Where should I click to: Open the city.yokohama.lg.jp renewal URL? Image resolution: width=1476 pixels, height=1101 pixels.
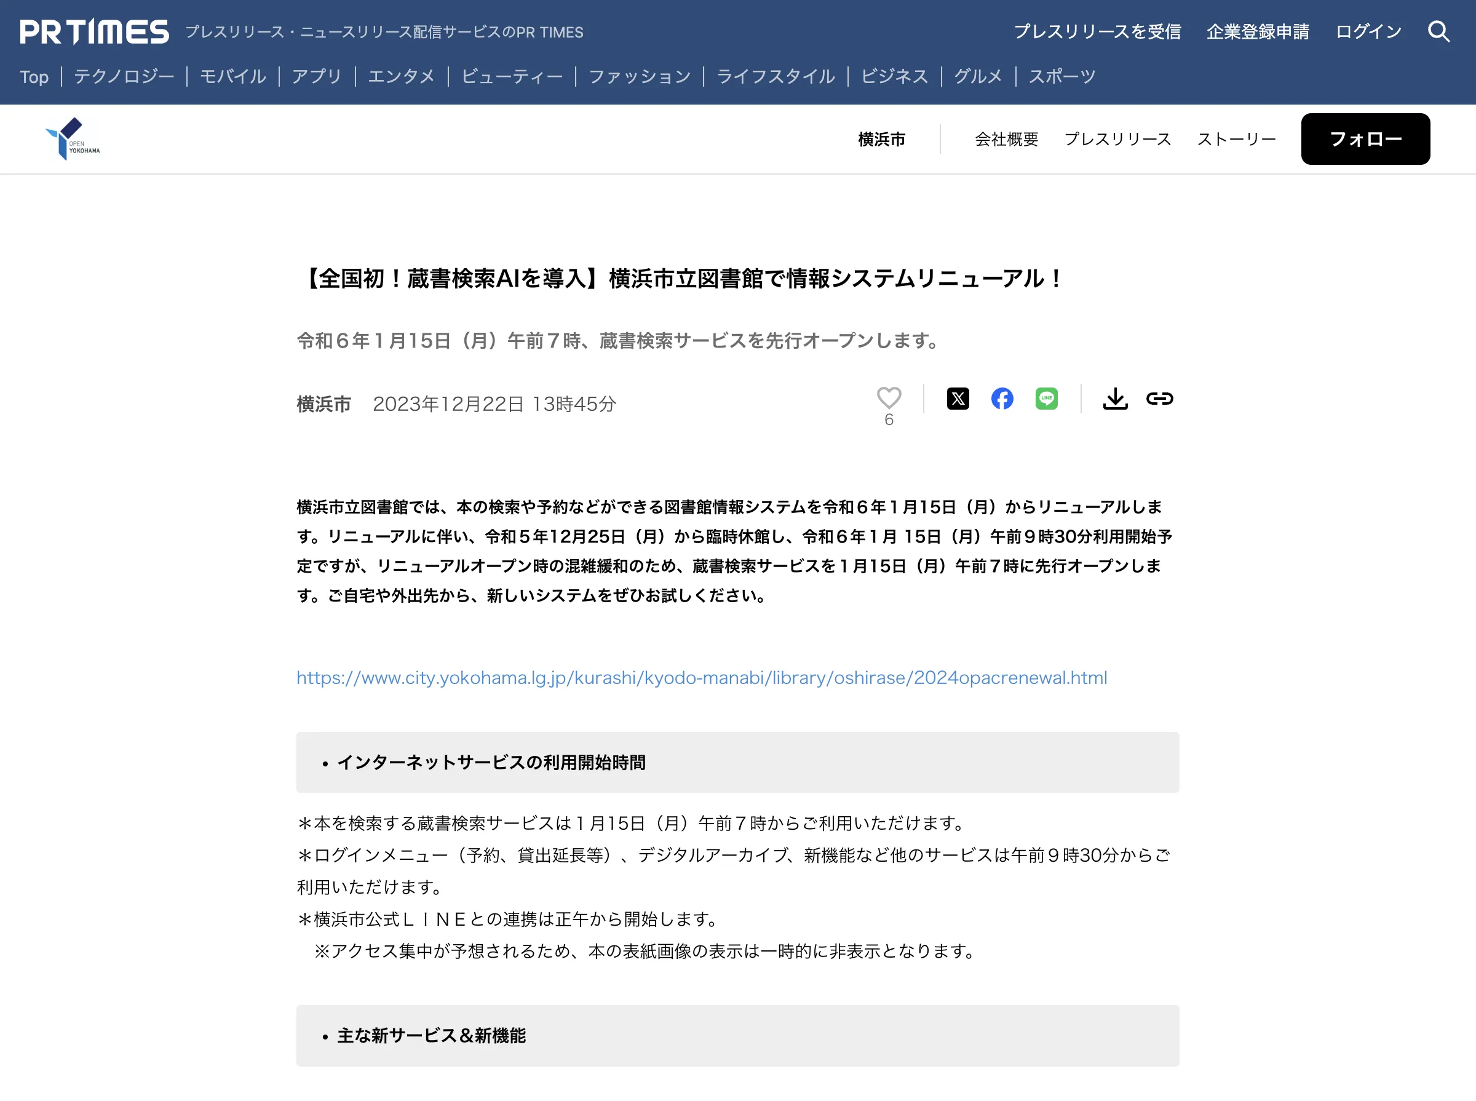coord(702,678)
